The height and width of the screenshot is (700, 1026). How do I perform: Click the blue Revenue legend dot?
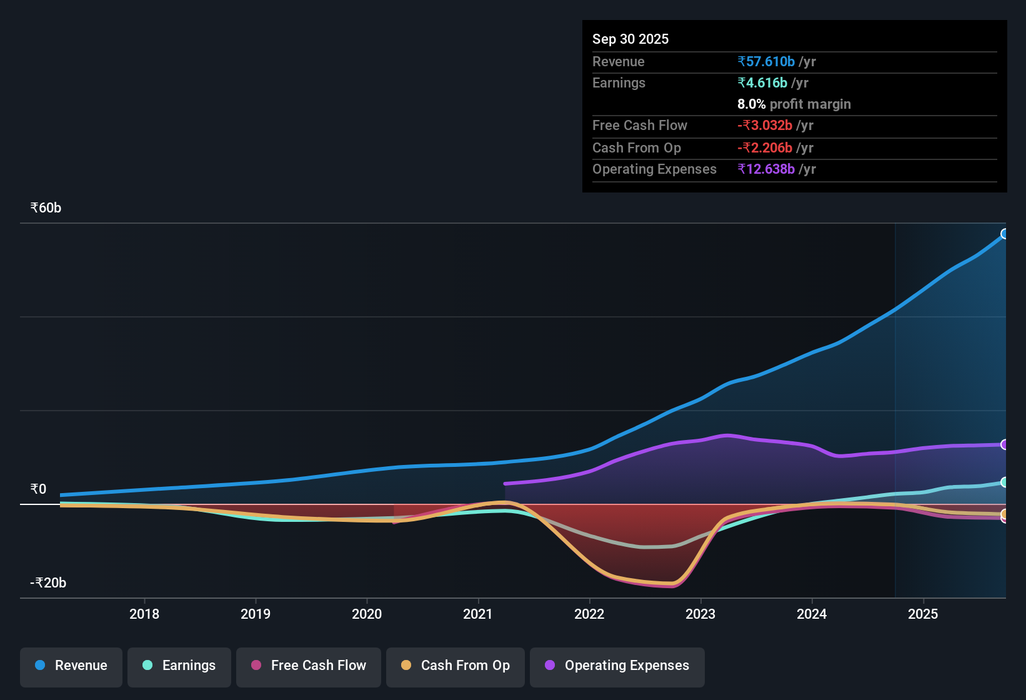[39, 666]
